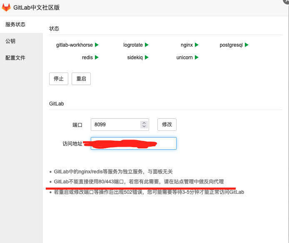Screen dimensions: 289x243
Task: Open the 服务状态 tab
Action: pos(21,25)
